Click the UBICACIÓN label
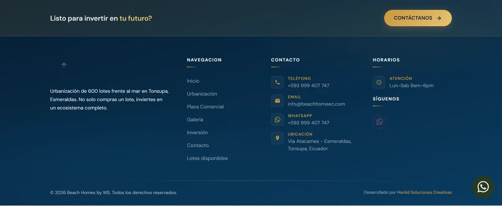 [300, 134]
